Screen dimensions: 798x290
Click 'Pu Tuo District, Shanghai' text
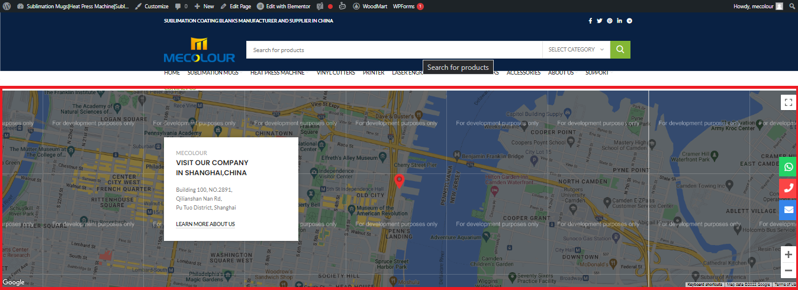[x=206, y=208]
